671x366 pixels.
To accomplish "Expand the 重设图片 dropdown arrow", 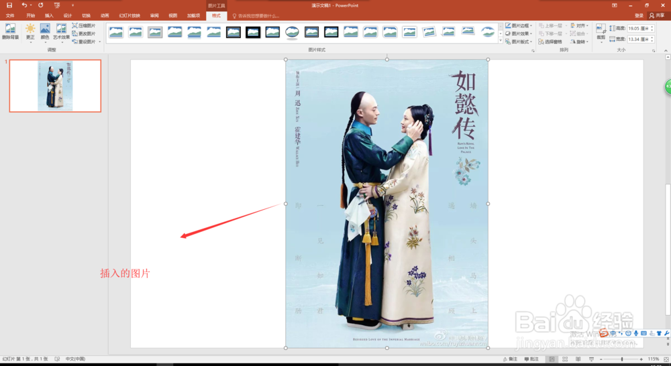I will 100,42.
